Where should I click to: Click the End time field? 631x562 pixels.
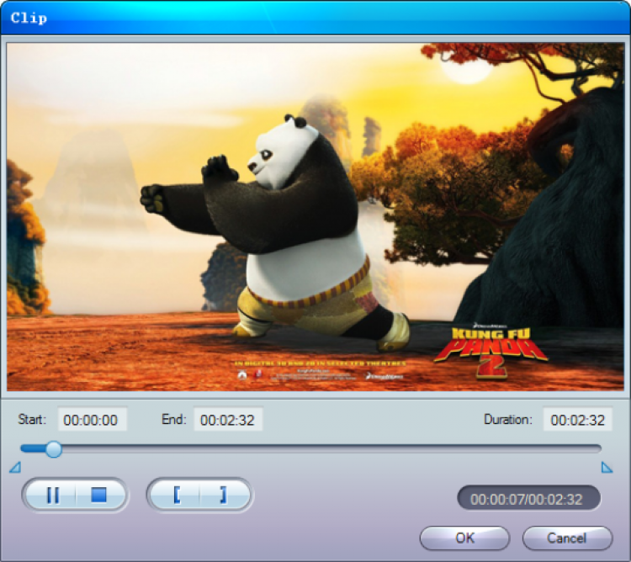[x=229, y=420]
